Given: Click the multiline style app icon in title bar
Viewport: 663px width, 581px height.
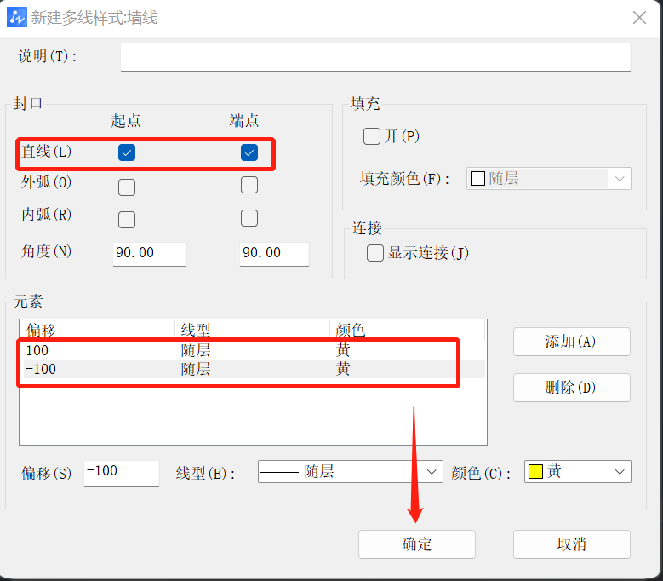Looking at the screenshot, I should (17, 17).
